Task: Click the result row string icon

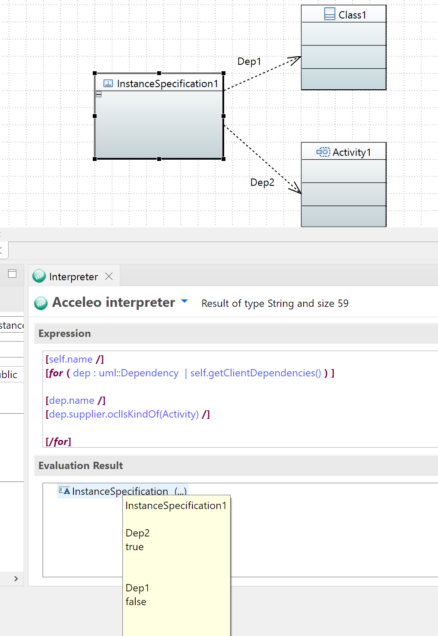Action: (x=64, y=491)
